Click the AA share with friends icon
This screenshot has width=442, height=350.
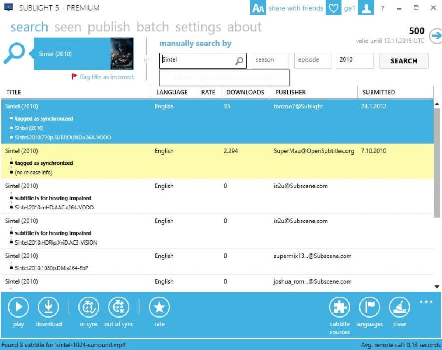click(258, 8)
